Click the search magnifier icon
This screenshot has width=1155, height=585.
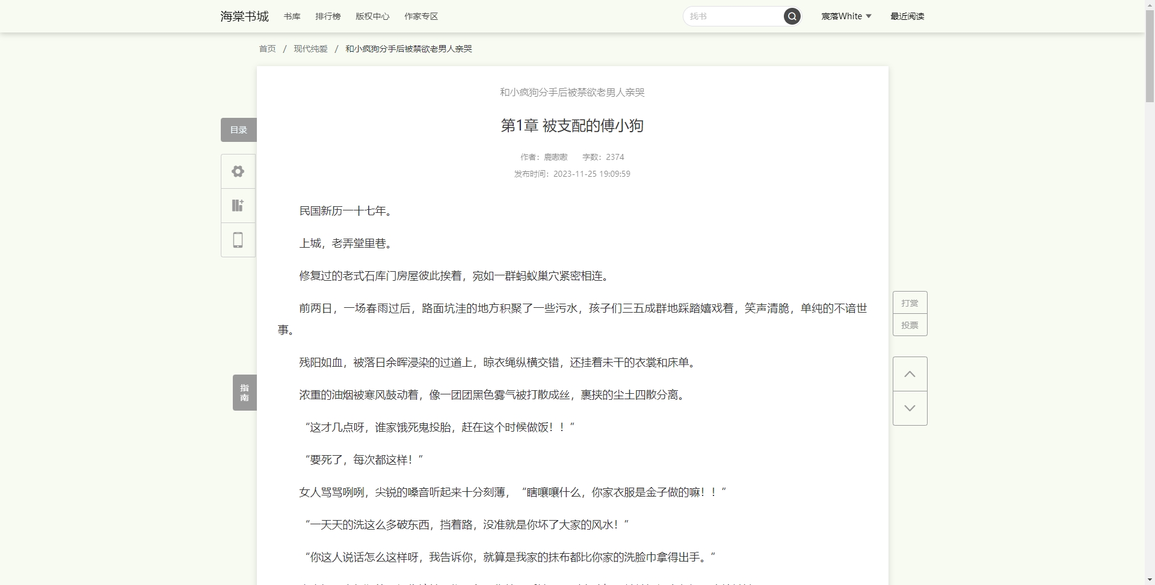792,16
